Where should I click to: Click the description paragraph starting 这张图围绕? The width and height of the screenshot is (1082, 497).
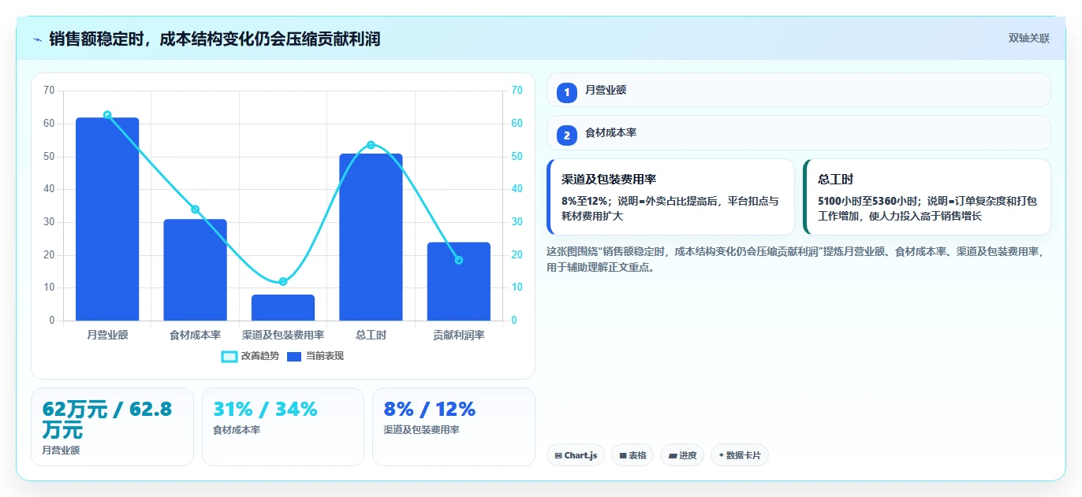pos(797,259)
